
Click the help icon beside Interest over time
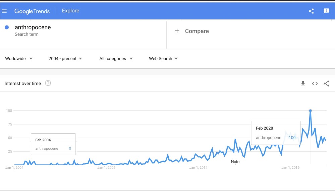coord(48,83)
